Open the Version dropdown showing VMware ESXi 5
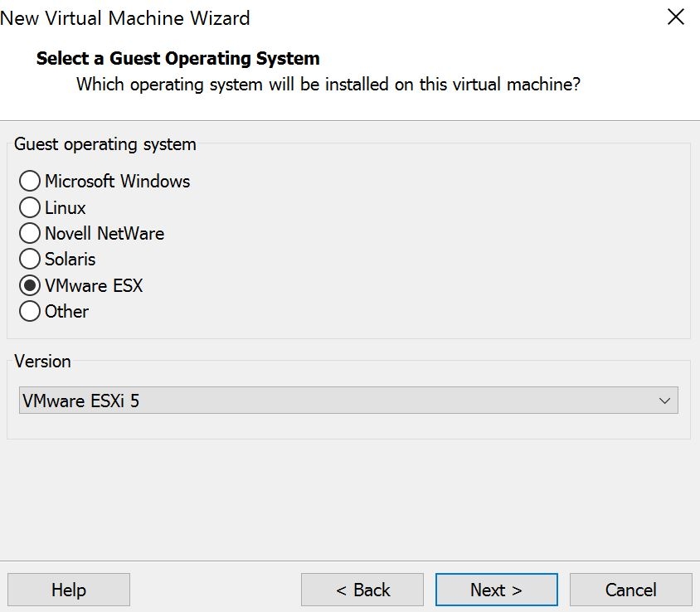Viewport: 700px width, 612px height. pos(348,401)
